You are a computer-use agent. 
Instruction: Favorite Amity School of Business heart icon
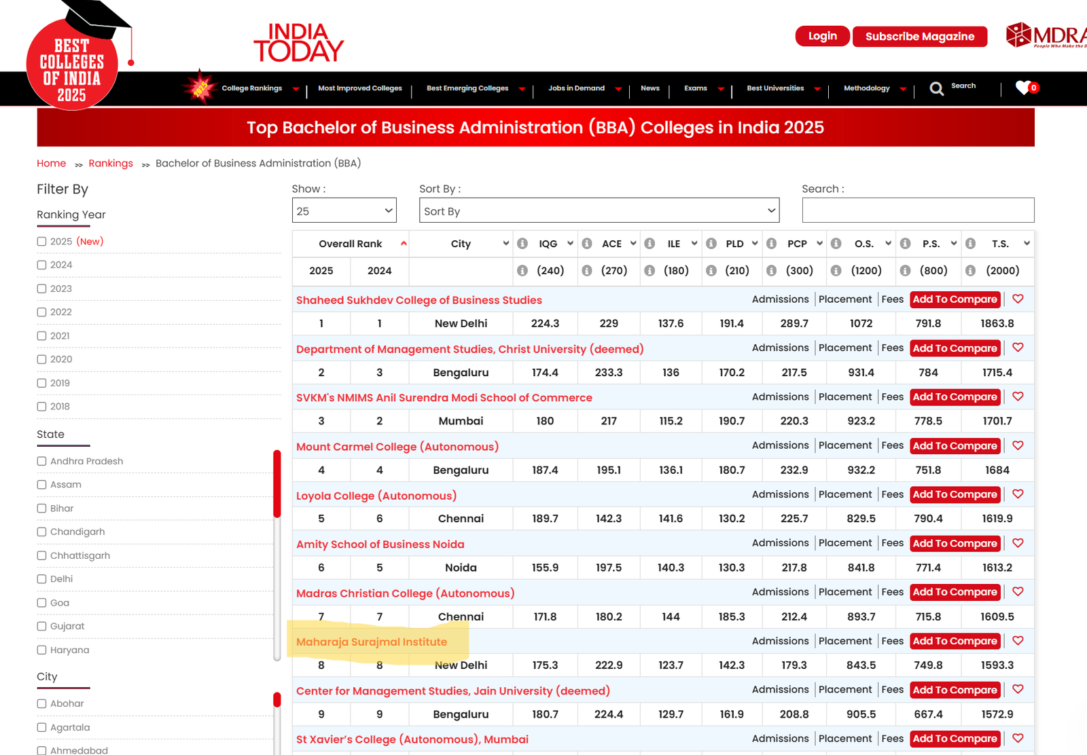tap(1018, 543)
